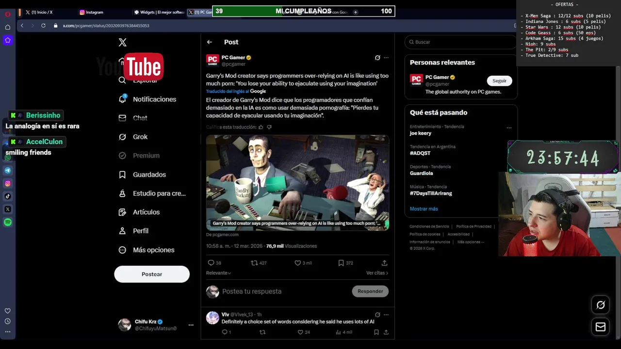Switch to the Widgets browser tab
The height and width of the screenshot is (349, 621).
point(158,12)
